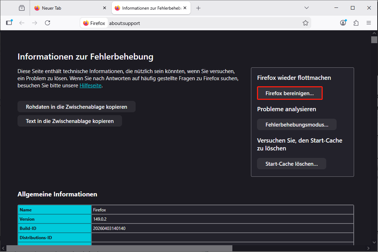Click the scroll left arrow
The image size is (378, 252).
click(x=3, y=248)
